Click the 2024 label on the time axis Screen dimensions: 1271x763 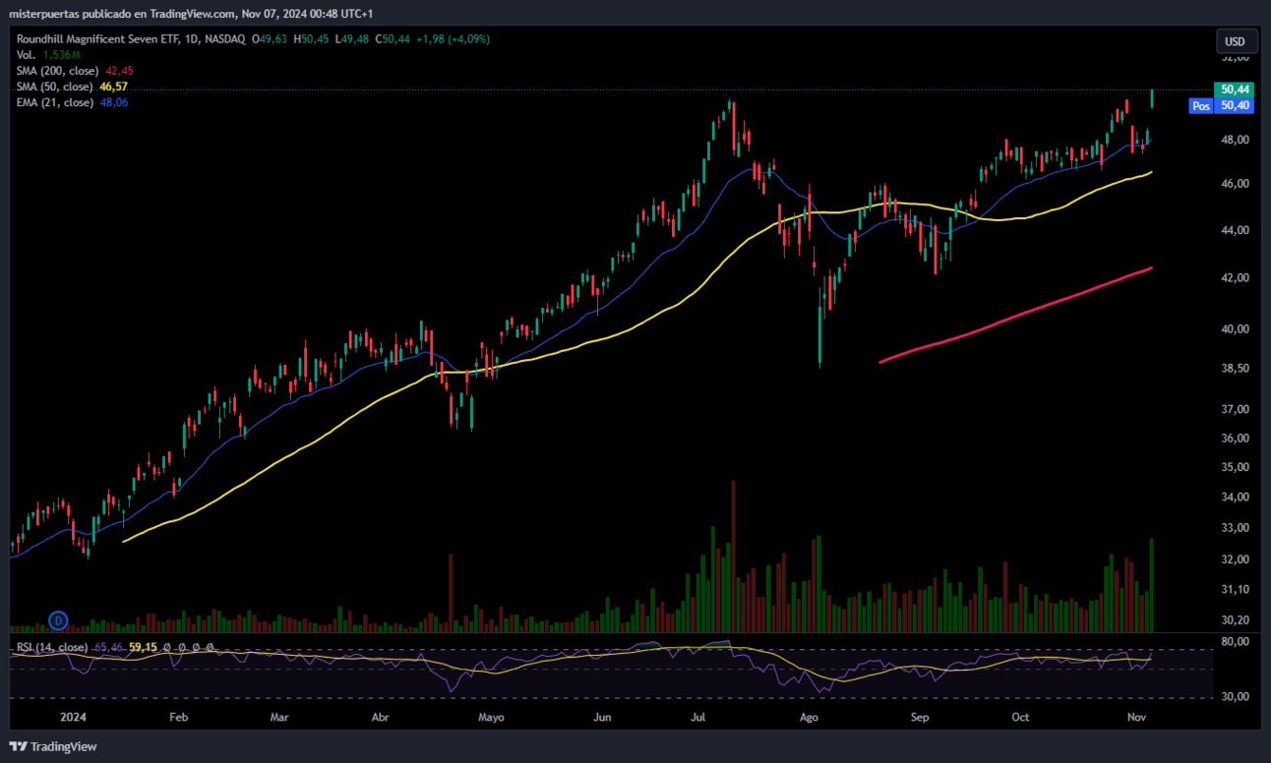[73, 717]
